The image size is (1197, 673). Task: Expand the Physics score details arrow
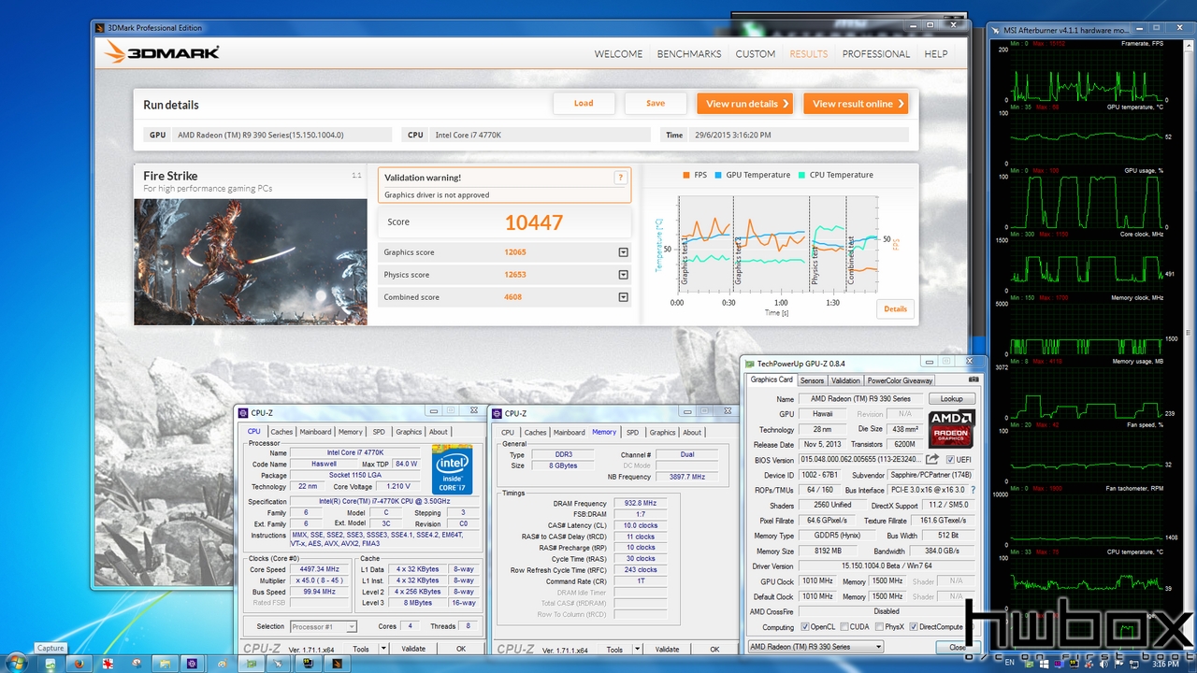point(623,275)
